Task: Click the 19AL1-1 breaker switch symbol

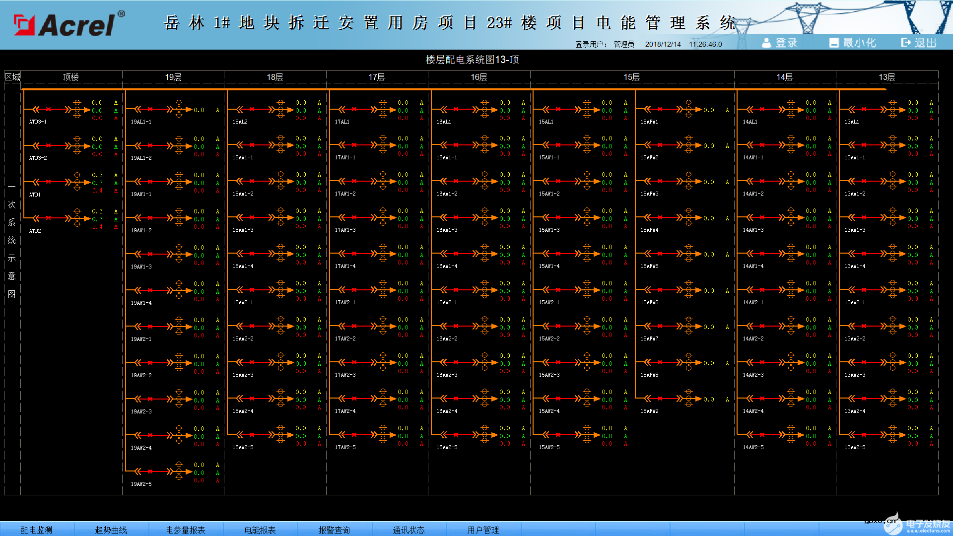Action: (150, 110)
